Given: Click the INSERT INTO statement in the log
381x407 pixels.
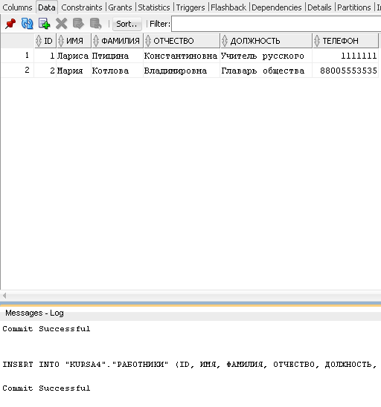Looking at the screenshot, I should [189, 365].
